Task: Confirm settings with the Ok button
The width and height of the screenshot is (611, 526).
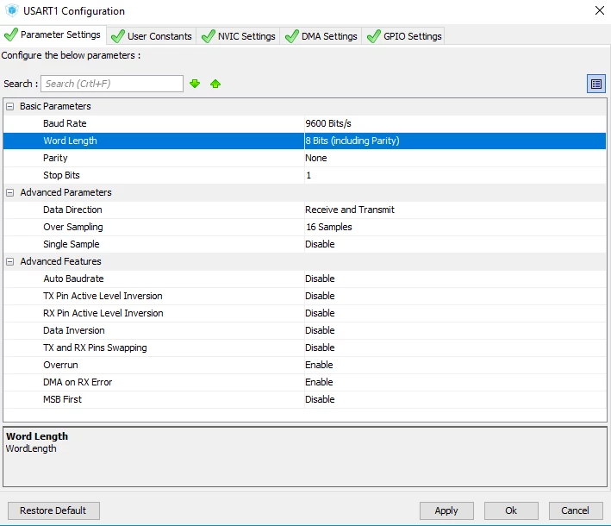Action: coord(511,510)
